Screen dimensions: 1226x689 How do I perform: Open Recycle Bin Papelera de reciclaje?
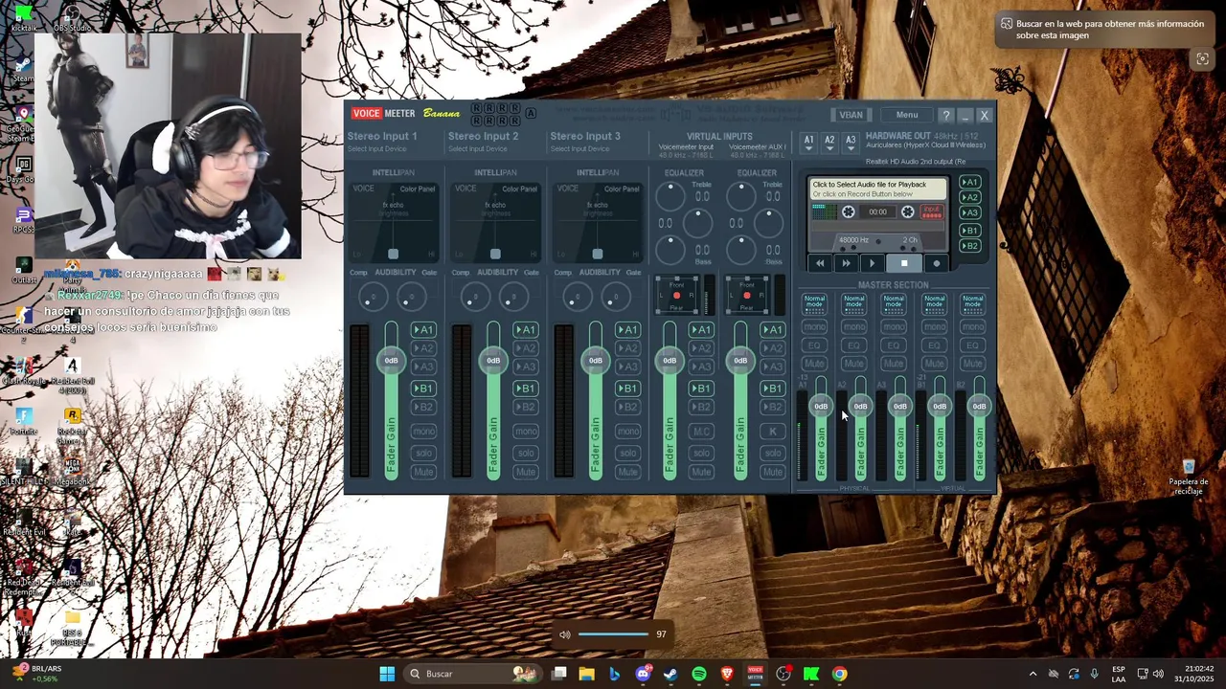point(1188,477)
